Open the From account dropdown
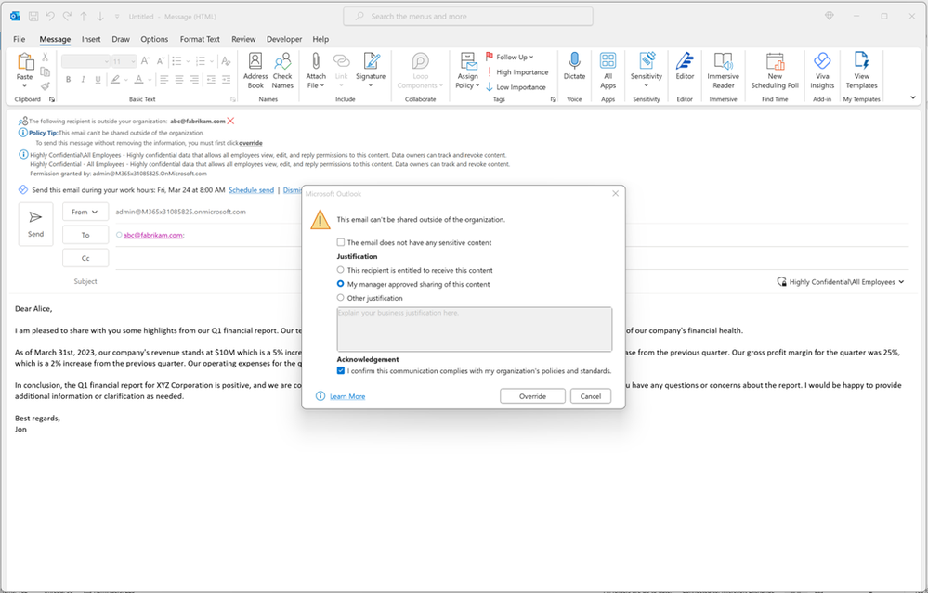The image size is (928, 593). (x=85, y=212)
